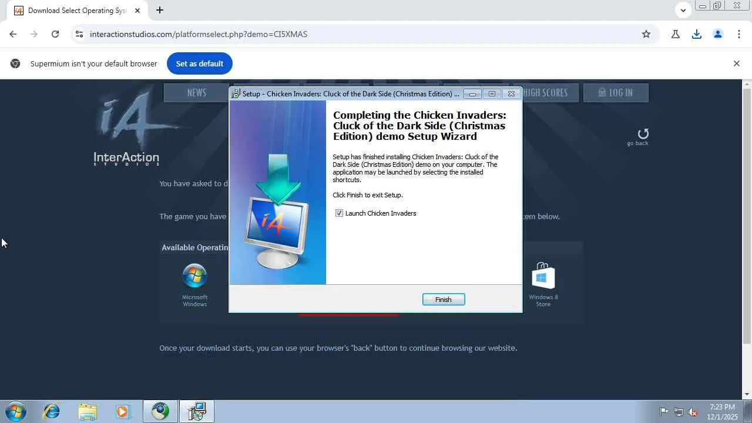Screen dimensions: 752x423
Task: Close the Chicken Invaders setup dialog
Action: coord(511,93)
